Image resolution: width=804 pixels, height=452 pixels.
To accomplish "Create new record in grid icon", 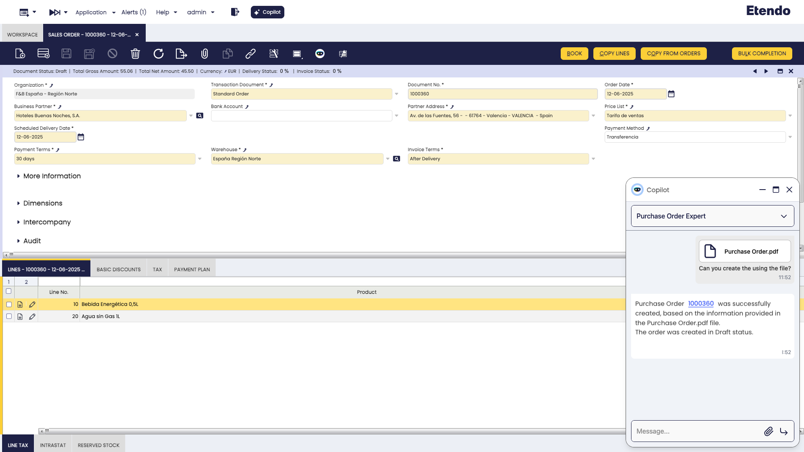I will [44, 54].
